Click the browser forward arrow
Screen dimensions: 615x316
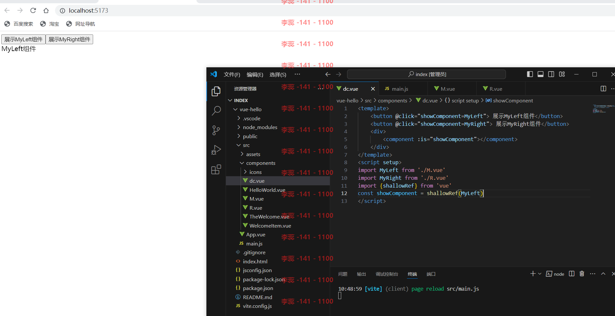pyautogui.click(x=20, y=10)
